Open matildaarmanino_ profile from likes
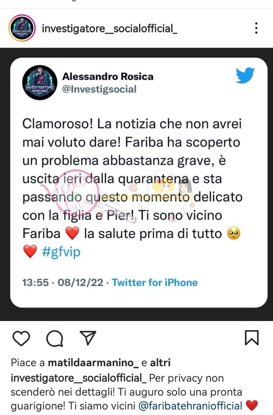Viewport: 273px width, 415px height. pos(93,363)
